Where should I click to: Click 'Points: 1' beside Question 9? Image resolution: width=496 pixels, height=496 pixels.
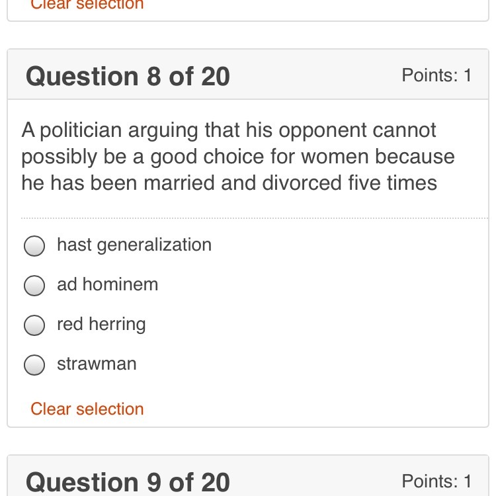[x=436, y=481]
